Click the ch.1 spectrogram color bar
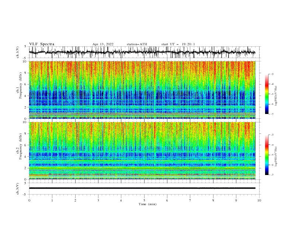Screen dimensions: 292x225 click(x=267, y=94)
